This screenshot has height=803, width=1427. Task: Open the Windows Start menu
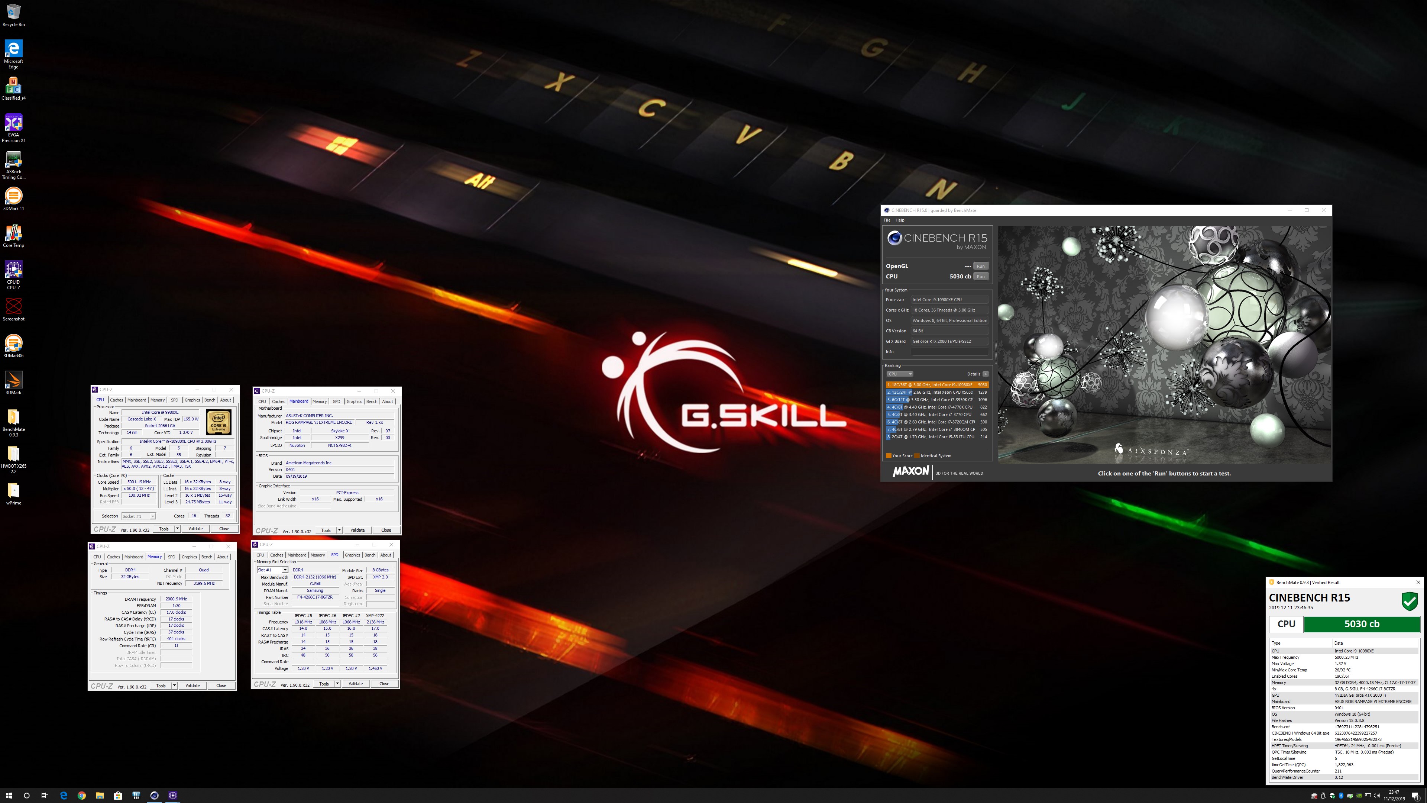point(8,795)
